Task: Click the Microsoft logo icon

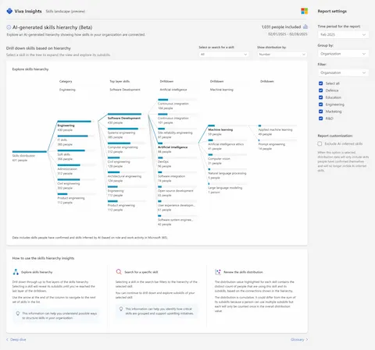Action: pos(304,11)
